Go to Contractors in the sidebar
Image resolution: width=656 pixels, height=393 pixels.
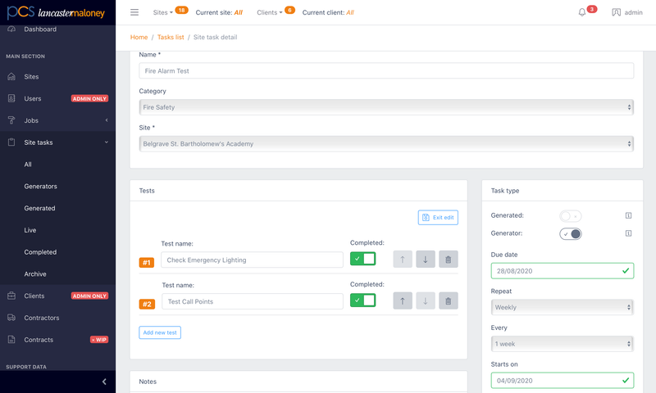click(x=42, y=318)
